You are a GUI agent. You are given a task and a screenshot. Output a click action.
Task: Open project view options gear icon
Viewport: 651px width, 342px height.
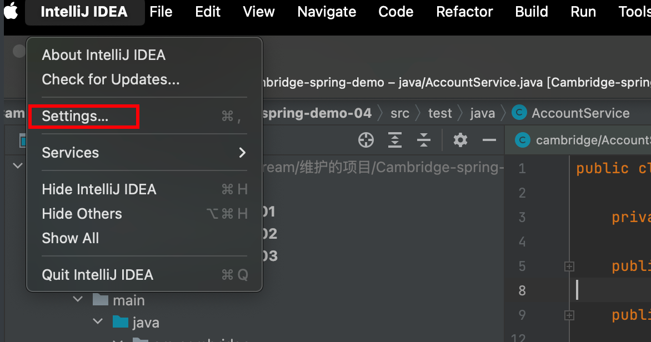click(x=460, y=140)
